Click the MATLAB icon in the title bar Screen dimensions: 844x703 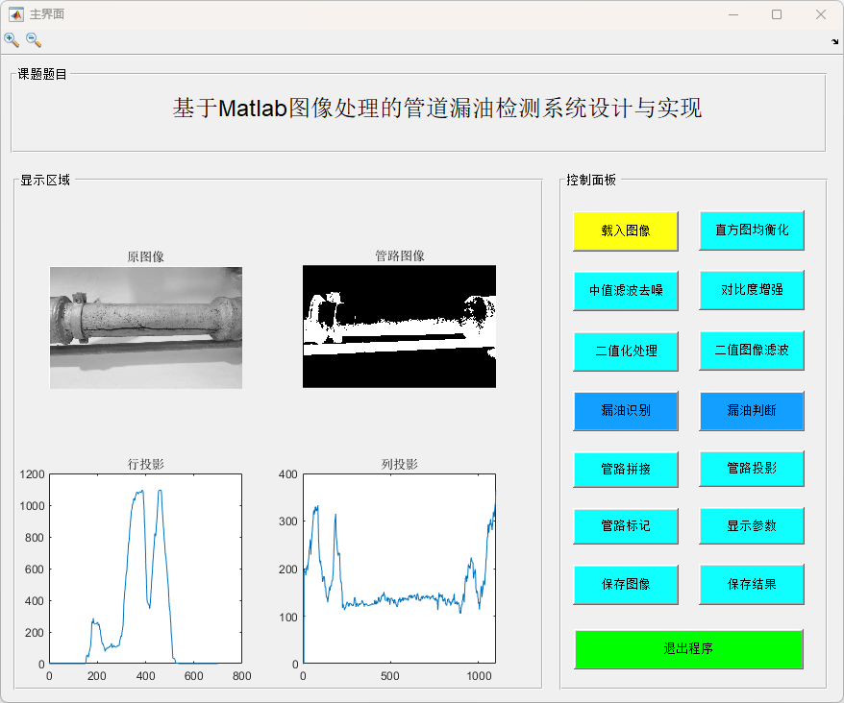[x=15, y=14]
